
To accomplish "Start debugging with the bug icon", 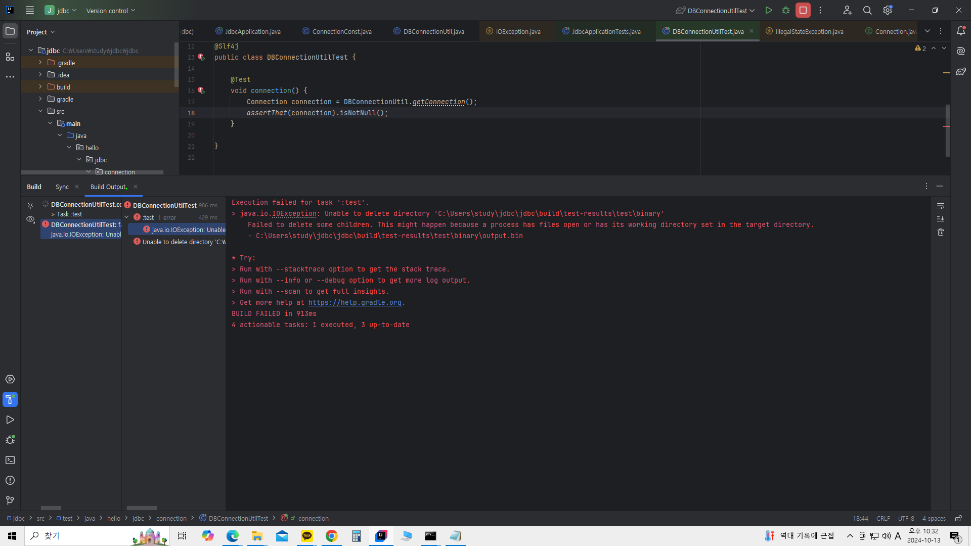I will point(786,10).
